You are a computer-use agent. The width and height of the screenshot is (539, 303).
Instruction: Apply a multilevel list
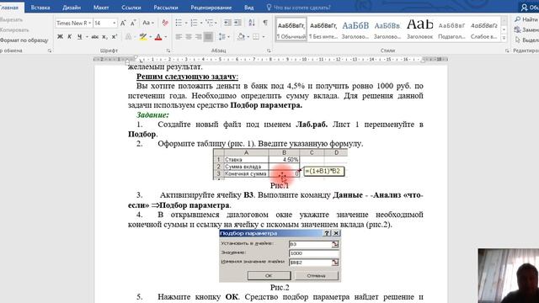(x=209, y=23)
